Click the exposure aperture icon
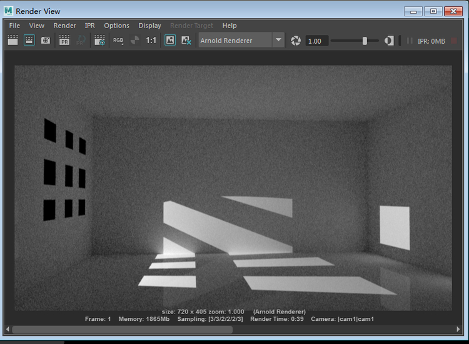This screenshot has height=344, width=469. click(x=296, y=41)
